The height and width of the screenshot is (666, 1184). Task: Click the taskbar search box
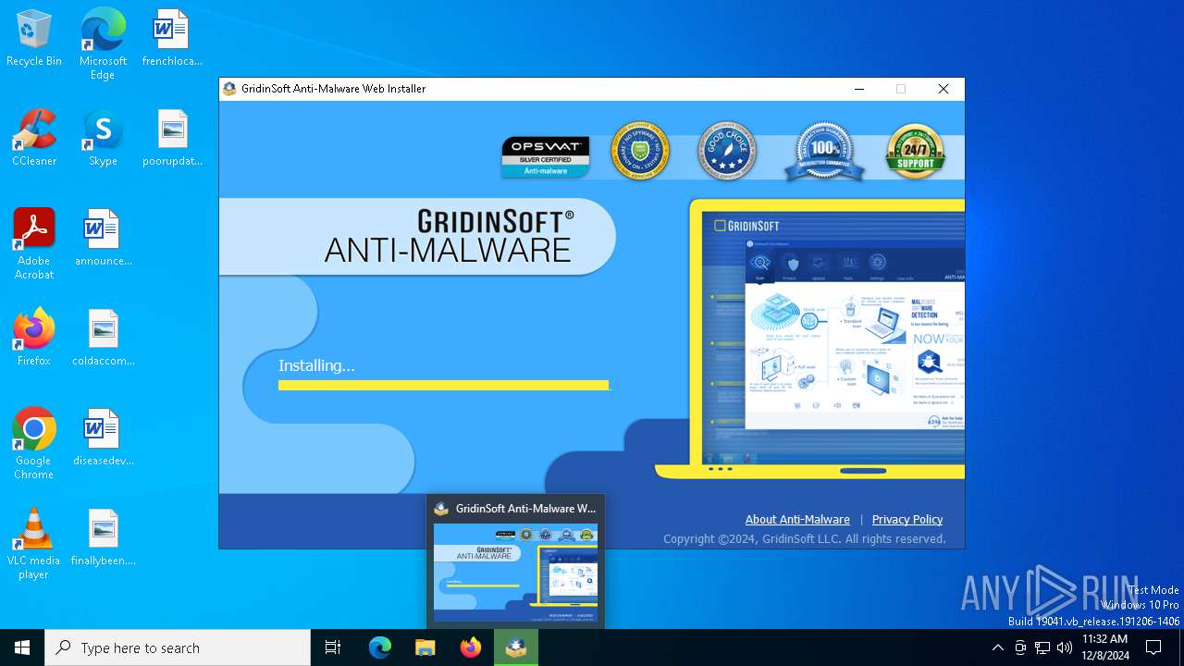click(178, 647)
